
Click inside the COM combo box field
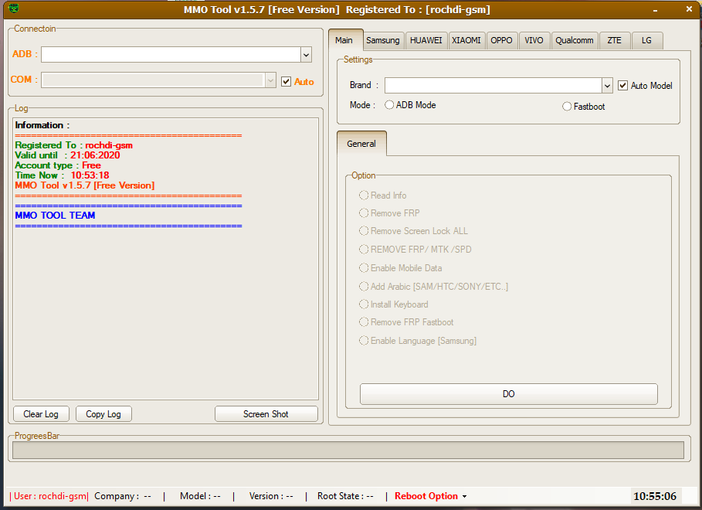(153, 80)
